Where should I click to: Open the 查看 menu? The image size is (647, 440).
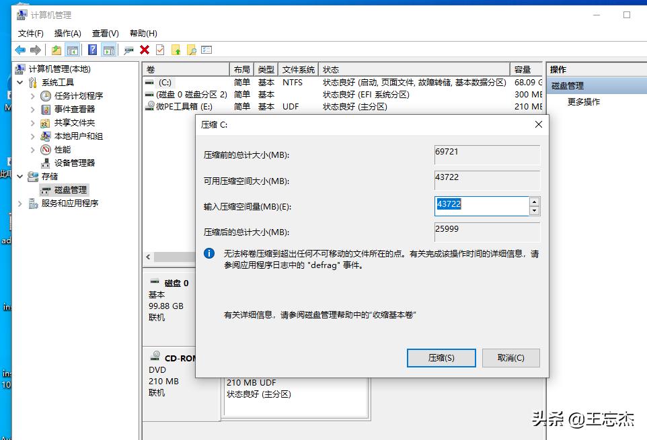pos(104,32)
